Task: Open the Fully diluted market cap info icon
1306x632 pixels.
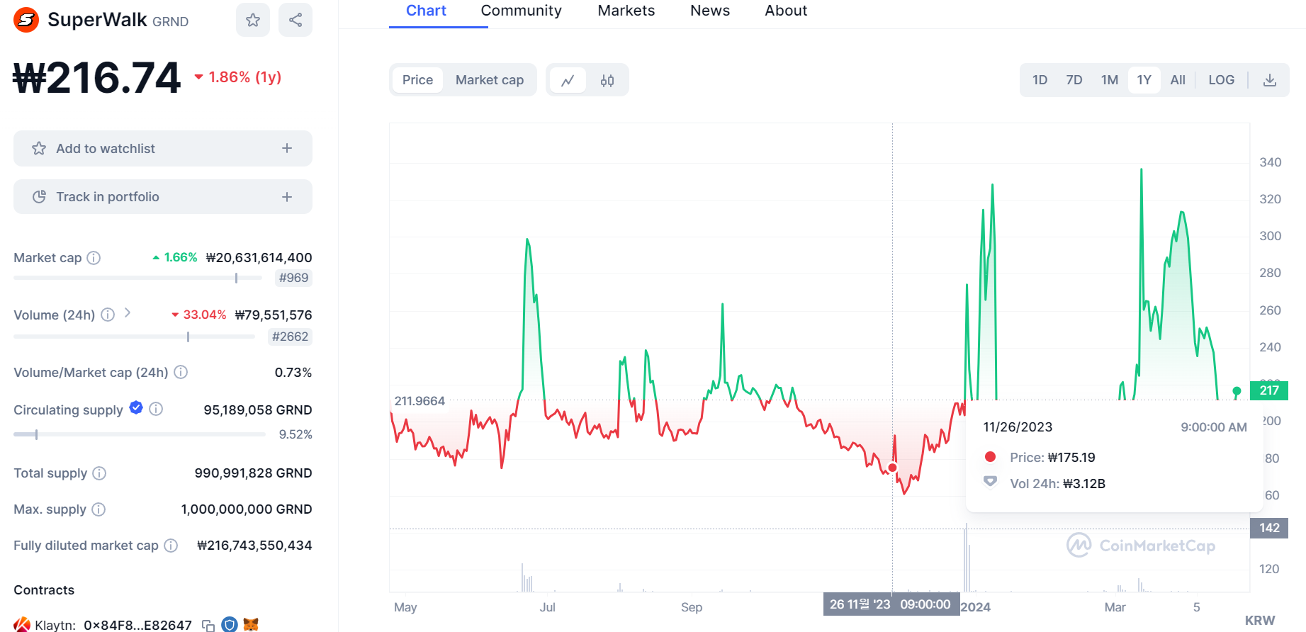Action: [x=171, y=545]
